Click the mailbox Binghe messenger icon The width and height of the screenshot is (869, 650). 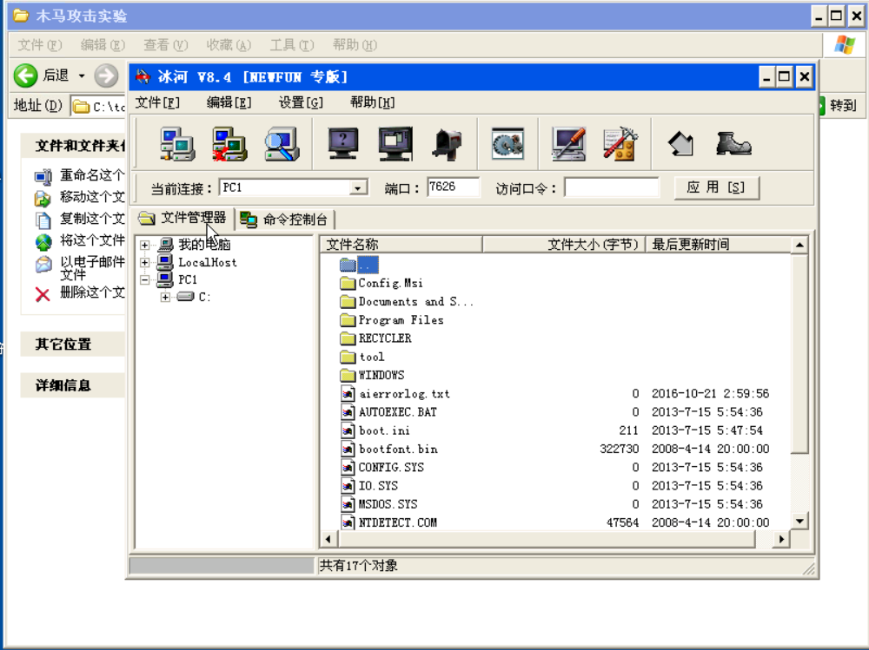pos(448,144)
